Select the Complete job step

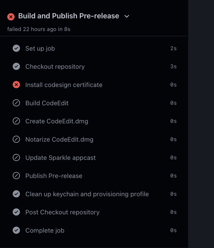pyautogui.click(x=45, y=230)
